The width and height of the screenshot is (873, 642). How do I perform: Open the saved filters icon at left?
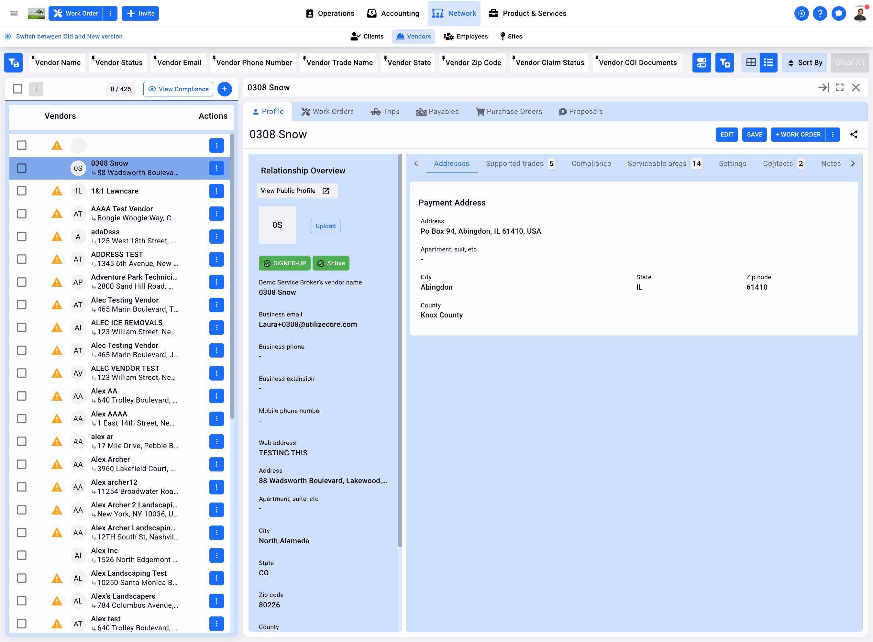[x=14, y=62]
